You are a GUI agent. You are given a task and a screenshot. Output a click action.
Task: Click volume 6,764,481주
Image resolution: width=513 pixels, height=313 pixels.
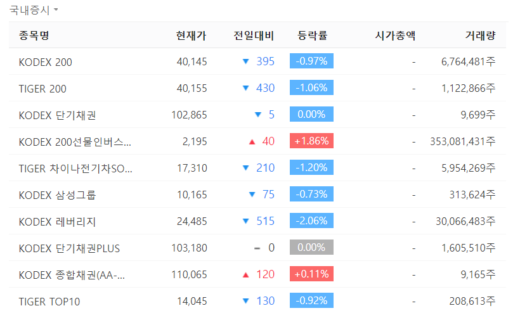468,61
